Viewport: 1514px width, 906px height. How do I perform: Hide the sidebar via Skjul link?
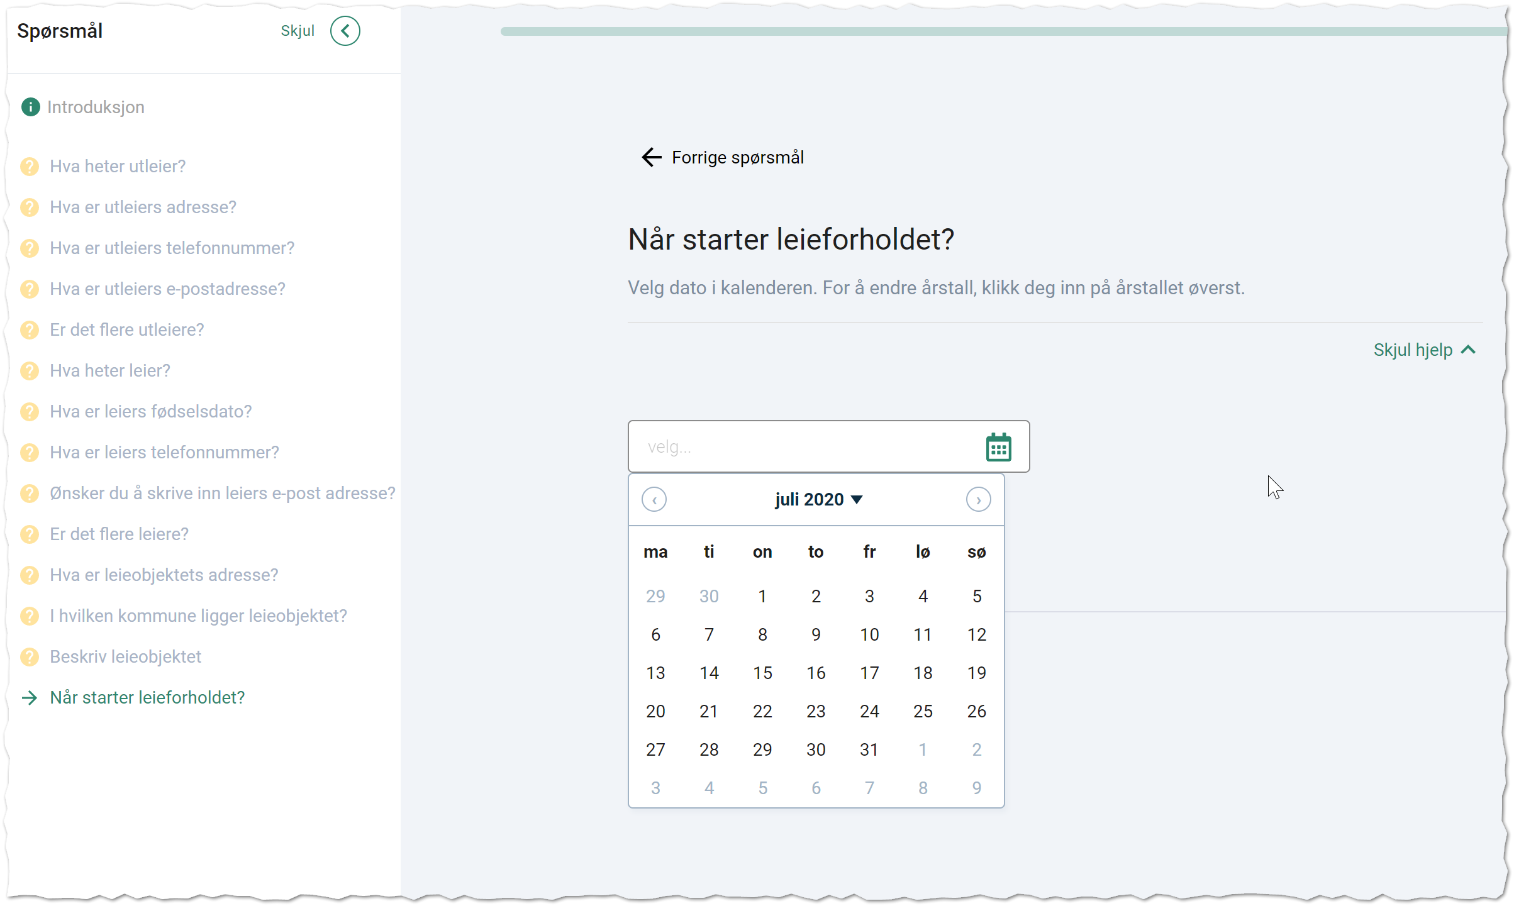tap(297, 31)
